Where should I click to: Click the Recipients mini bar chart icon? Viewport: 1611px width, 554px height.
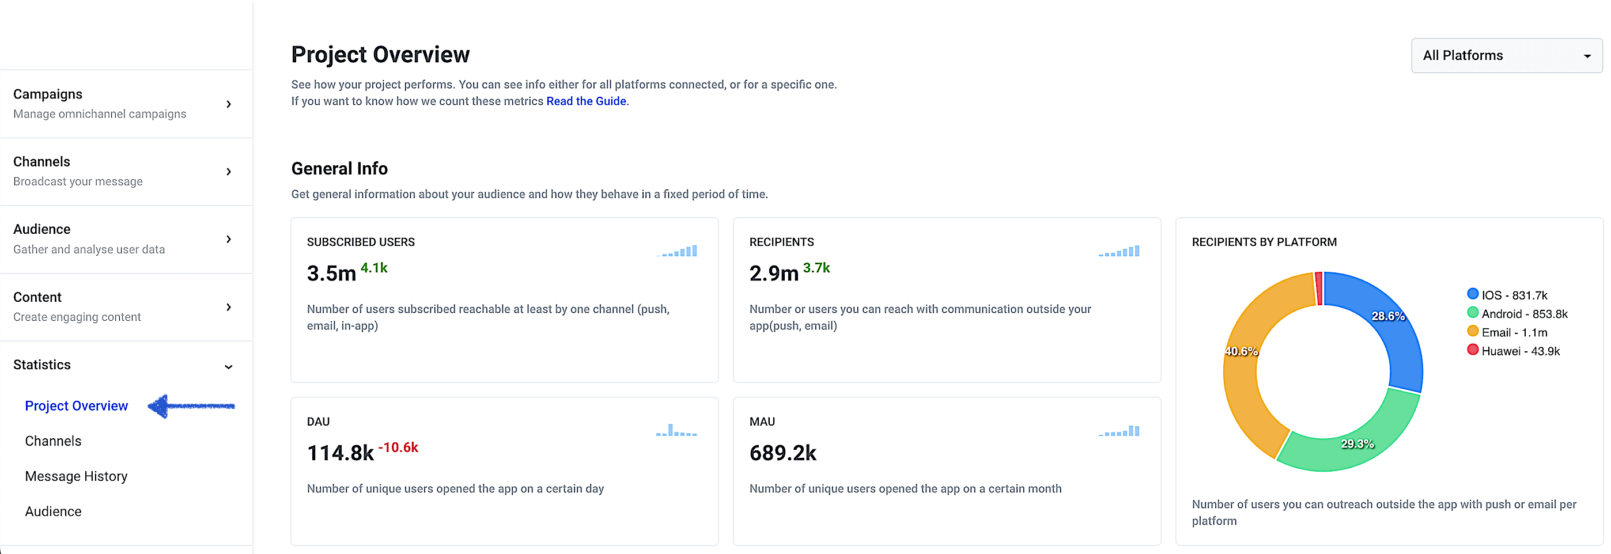tap(1120, 251)
